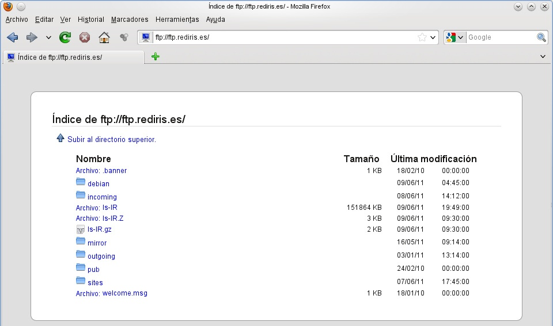The image size is (553, 326).
Task: Select the ftp.rediris.es index tab
Action: point(73,57)
